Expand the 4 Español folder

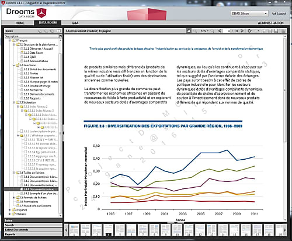pyautogui.click(x=10, y=210)
